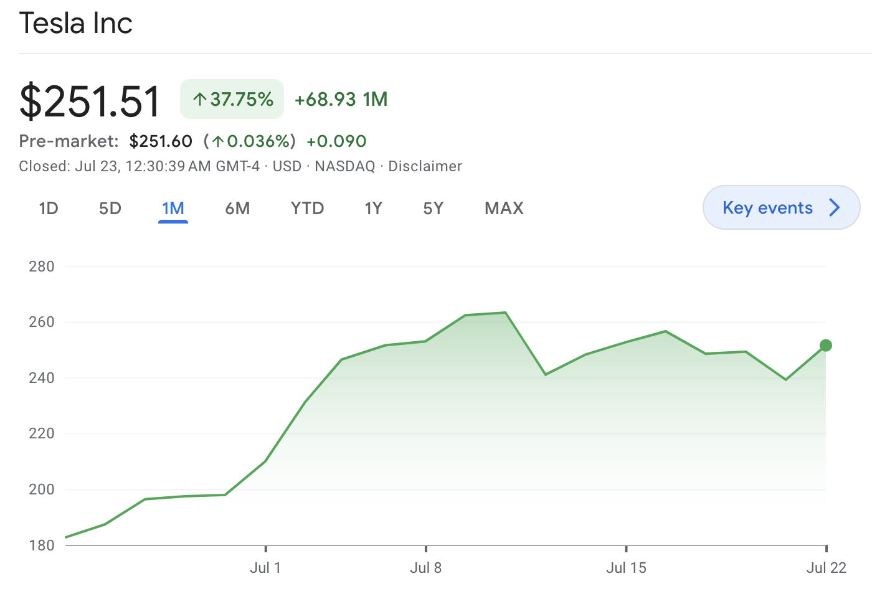Image resolution: width=872 pixels, height=599 pixels.
Task: Click the Jul 8 axis label
Action: coord(425,568)
